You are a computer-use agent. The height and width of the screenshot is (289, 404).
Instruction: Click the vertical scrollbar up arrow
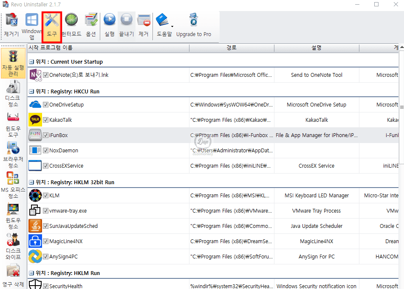[401, 47]
